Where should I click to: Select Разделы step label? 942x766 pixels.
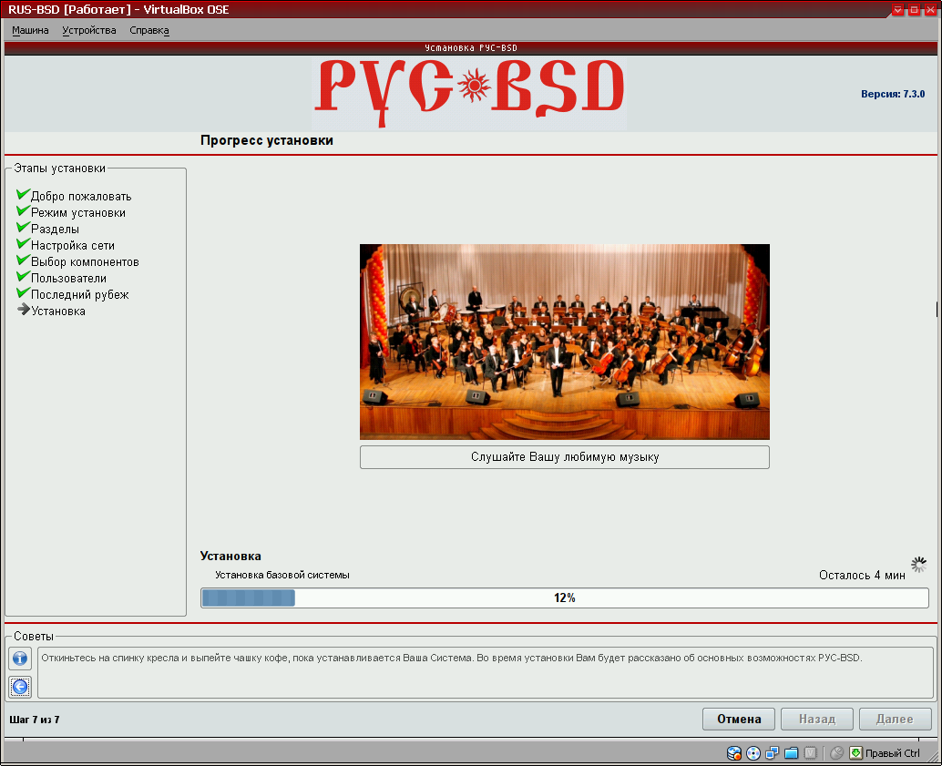pyautogui.click(x=55, y=229)
